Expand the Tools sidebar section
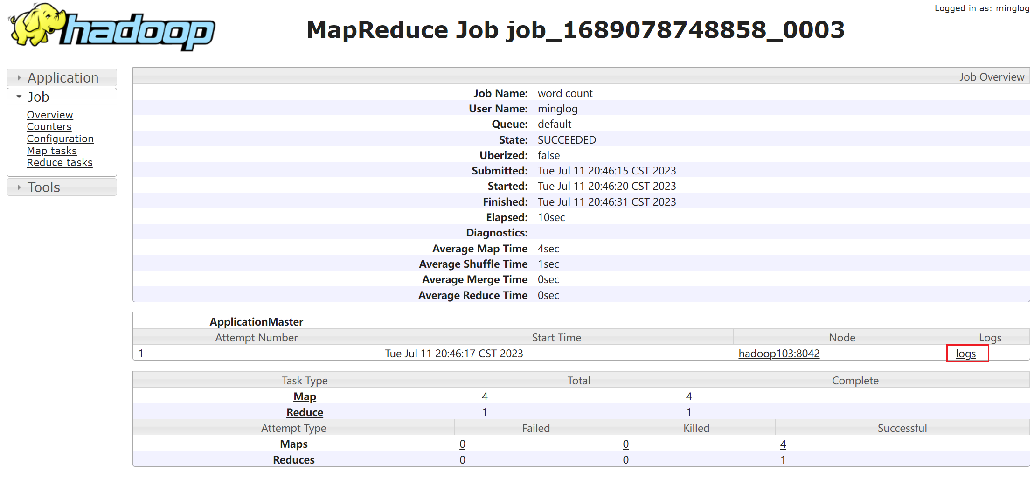 (x=62, y=187)
